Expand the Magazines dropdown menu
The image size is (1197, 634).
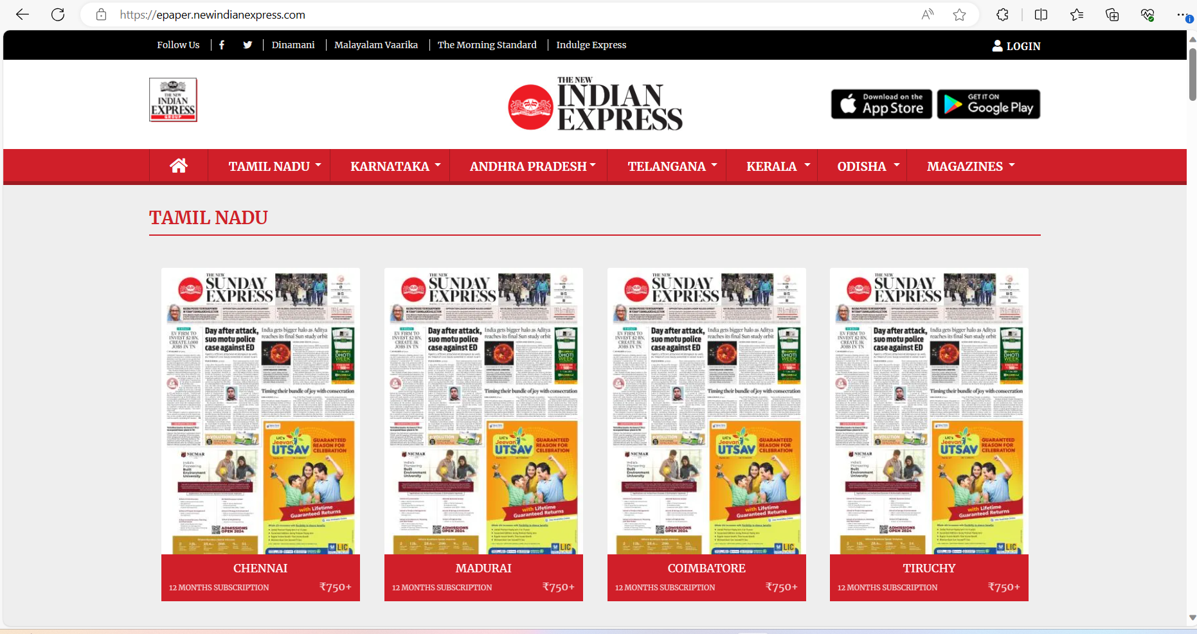pyautogui.click(x=971, y=166)
